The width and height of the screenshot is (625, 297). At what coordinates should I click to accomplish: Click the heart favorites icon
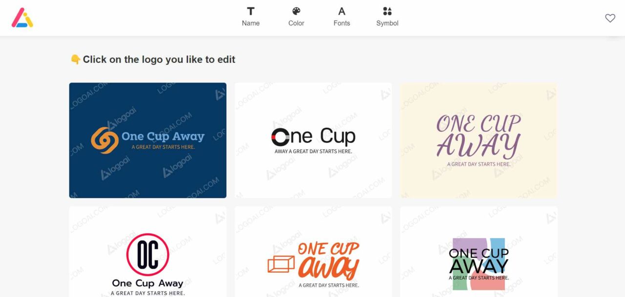coord(610,18)
